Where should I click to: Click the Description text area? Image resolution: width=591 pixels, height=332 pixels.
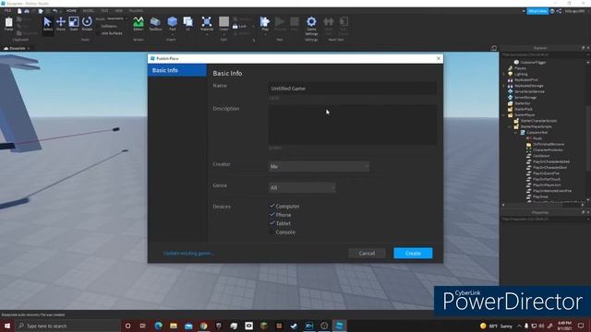(x=353, y=125)
